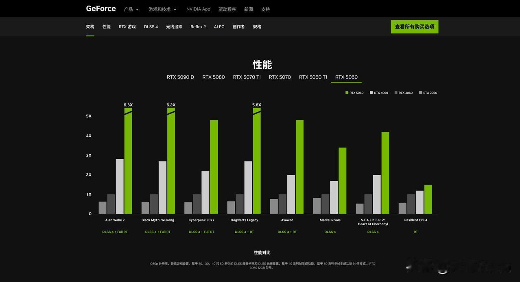Click the Hogwarts Legacy label
Viewport: 520px width, 282px height.
245,220
